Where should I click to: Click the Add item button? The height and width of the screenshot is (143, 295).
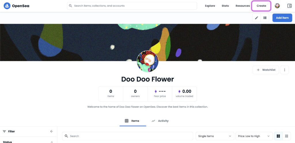tap(282, 18)
